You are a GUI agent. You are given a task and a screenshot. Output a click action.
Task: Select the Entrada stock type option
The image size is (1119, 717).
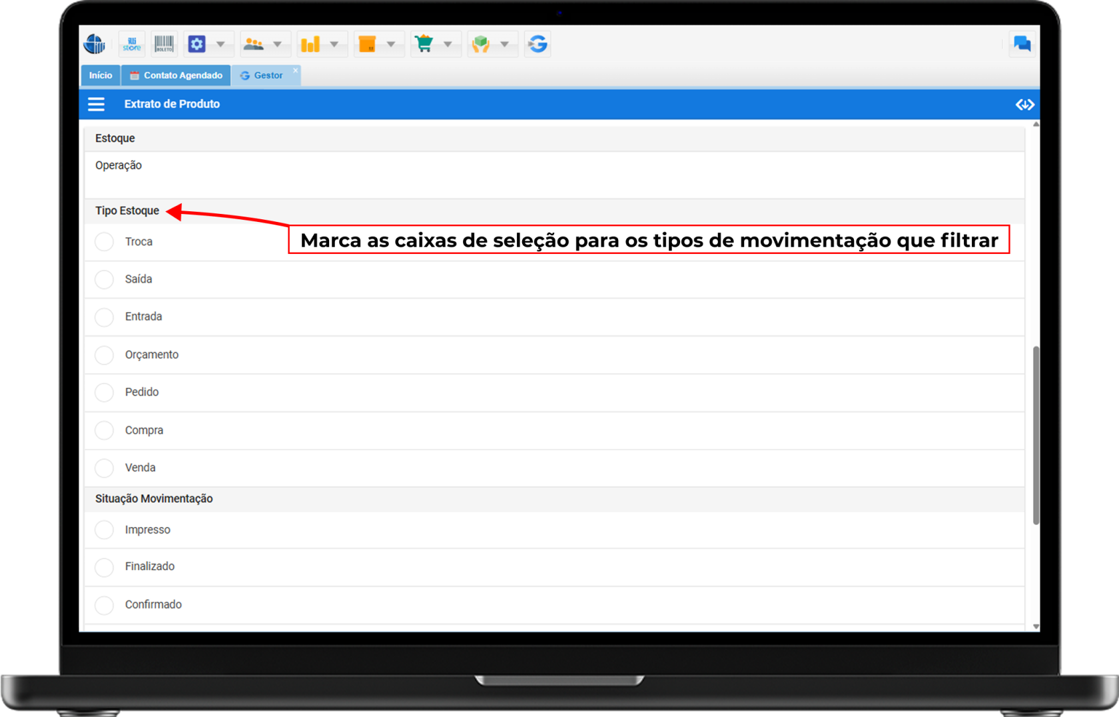pos(105,317)
